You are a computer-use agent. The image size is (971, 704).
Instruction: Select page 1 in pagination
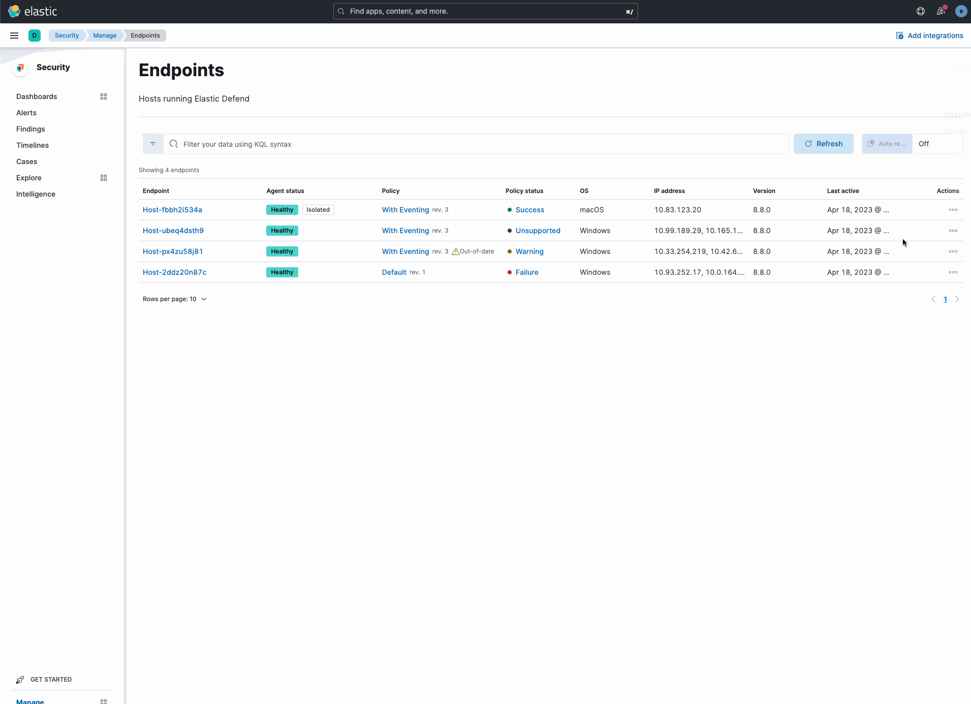coord(945,299)
